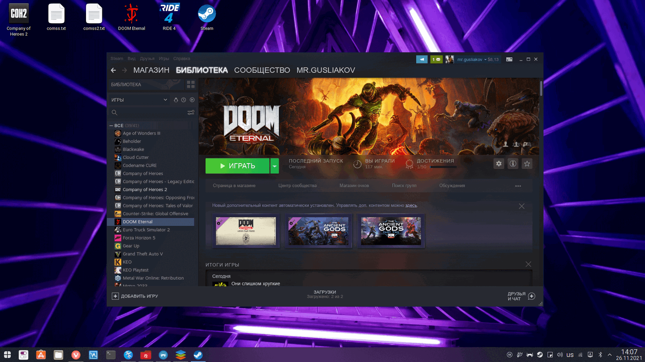Screen dimensions: 645x362
Task: Click the library search magnifier icon
Action: click(x=114, y=113)
